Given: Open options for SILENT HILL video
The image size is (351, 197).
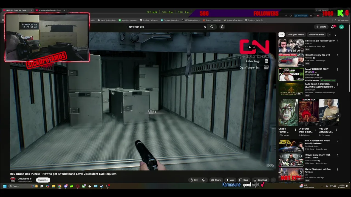Looking at the screenshot, I should [x=338, y=155].
